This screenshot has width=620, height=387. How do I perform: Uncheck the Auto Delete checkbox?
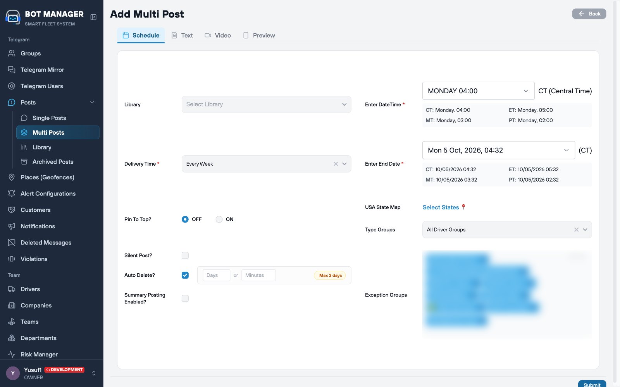pyautogui.click(x=185, y=275)
